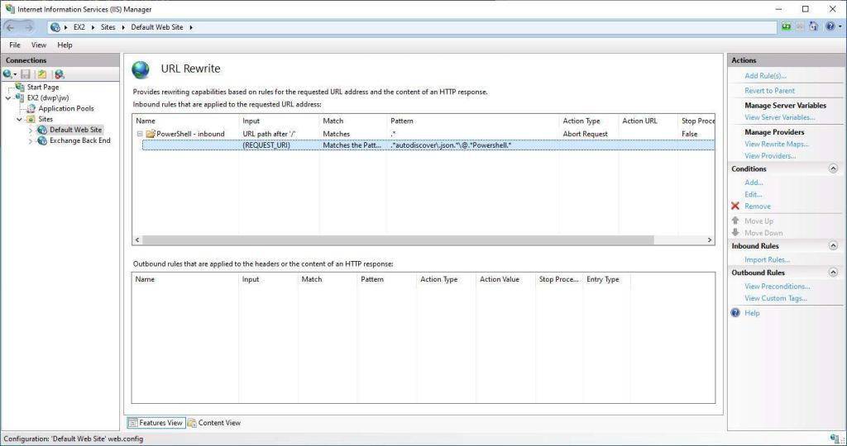The image size is (847, 446).
Task: Click the green Refresh Page icon
Action: 785,27
